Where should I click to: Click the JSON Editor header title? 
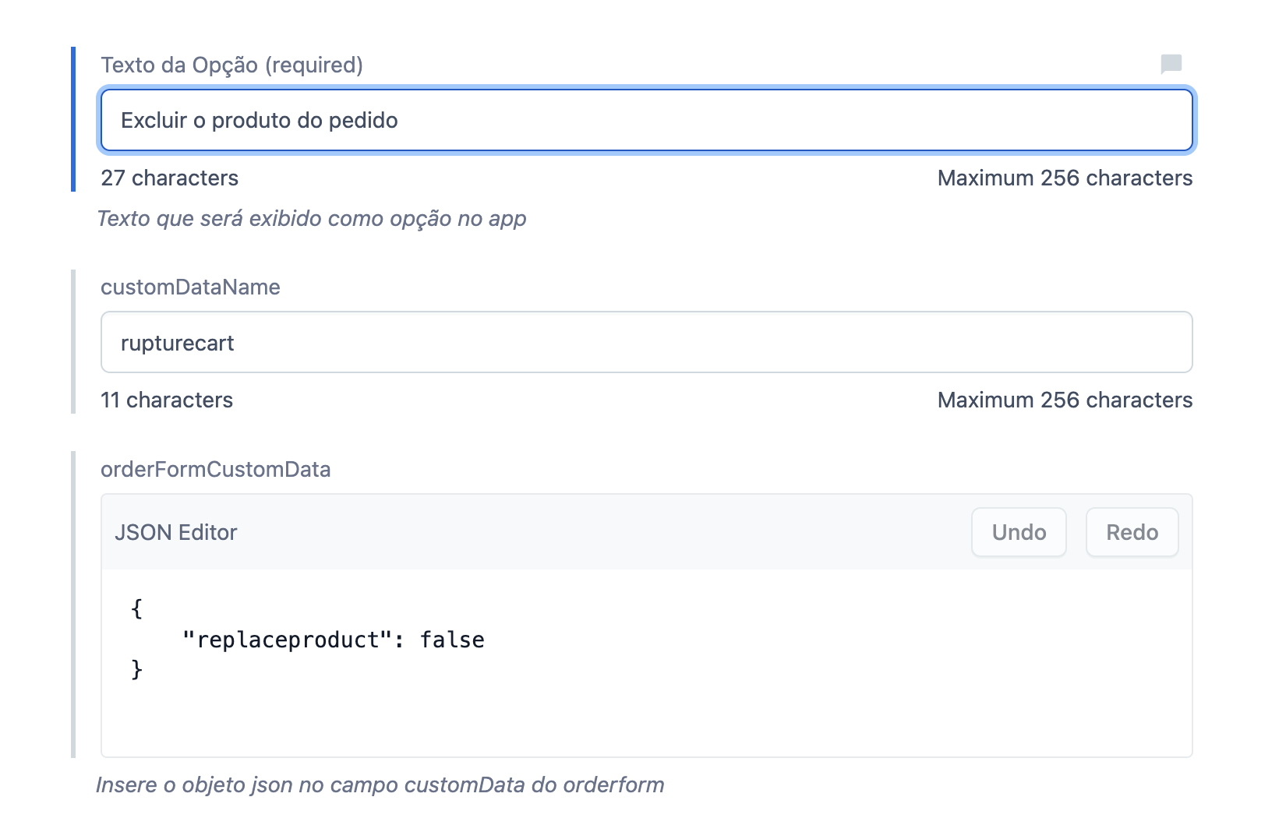pyautogui.click(x=175, y=533)
